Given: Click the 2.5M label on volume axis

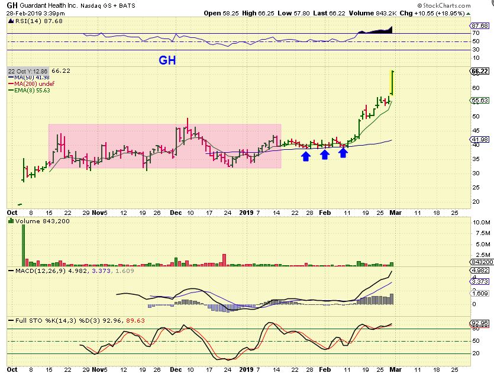Looking at the screenshot, I should click(x=482, y=255).
